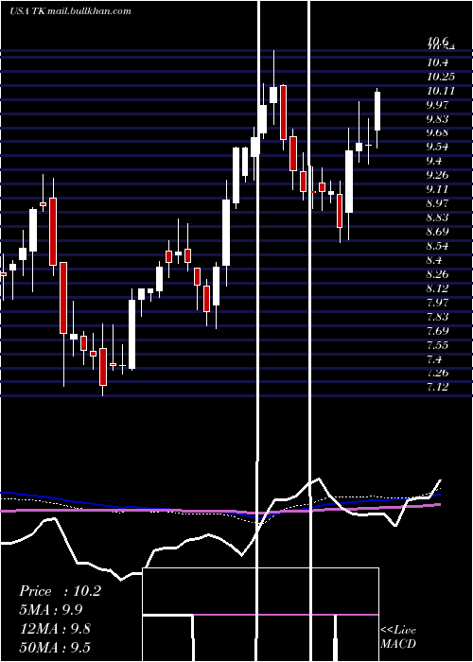The image size is (473, 662).
Task: Click the 'Price : 10.2' readout
Action: point(60,591)
